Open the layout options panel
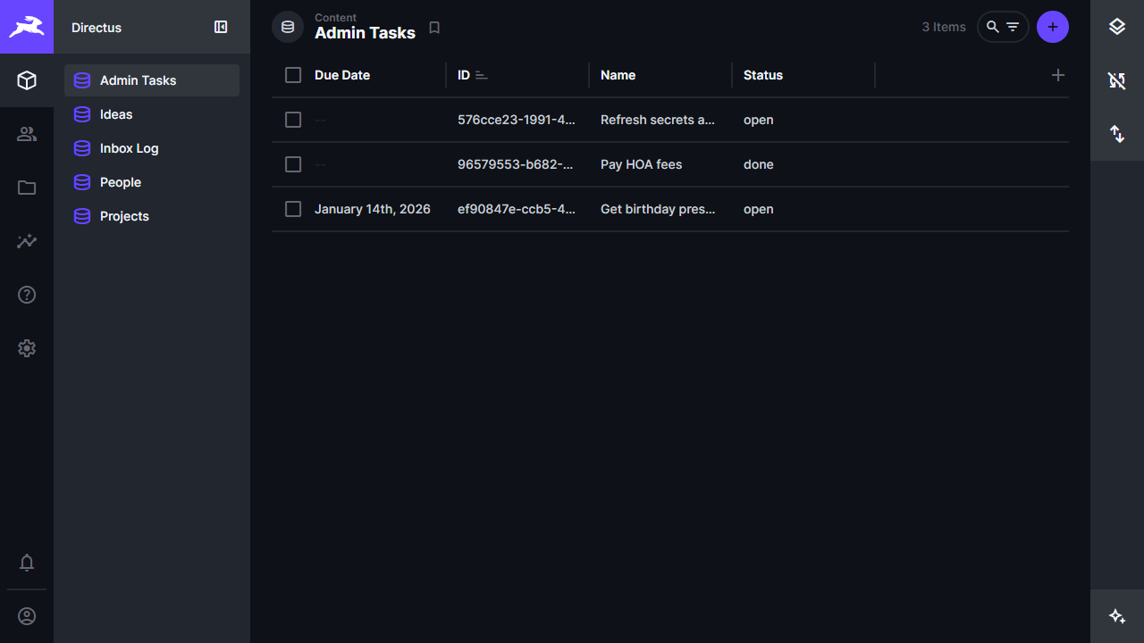 1116,27
